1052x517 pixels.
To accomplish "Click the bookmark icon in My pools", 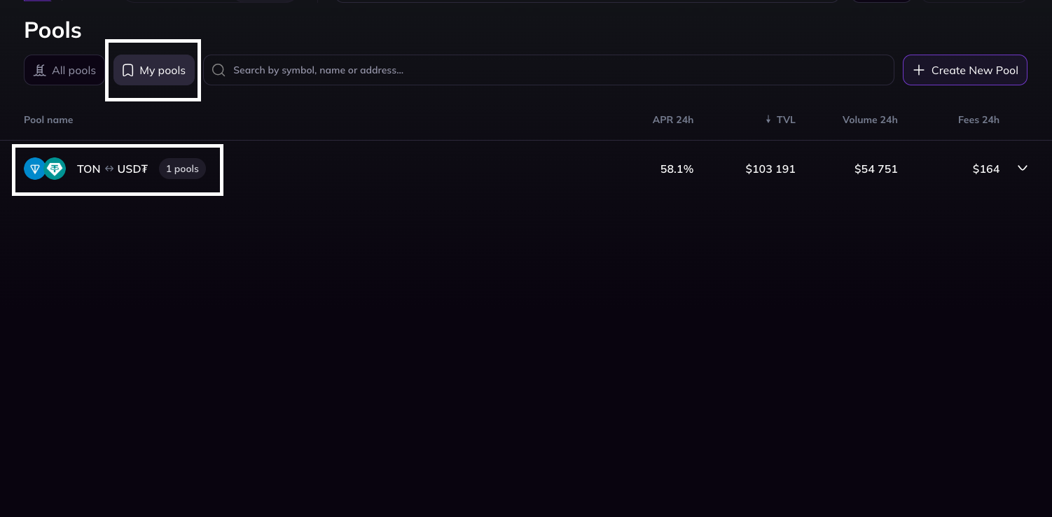I will pos(127,71).
